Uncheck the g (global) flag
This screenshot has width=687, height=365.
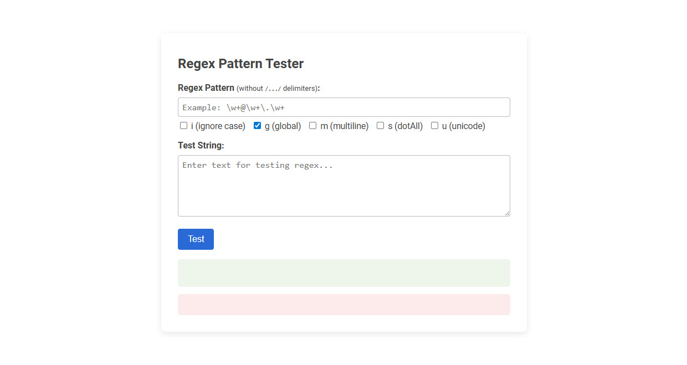(257, 125)
